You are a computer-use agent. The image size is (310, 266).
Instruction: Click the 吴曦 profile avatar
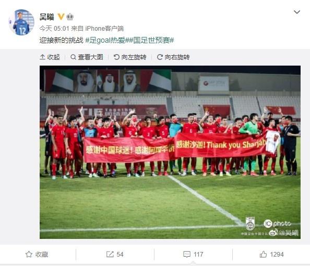[x=21, y=22]
